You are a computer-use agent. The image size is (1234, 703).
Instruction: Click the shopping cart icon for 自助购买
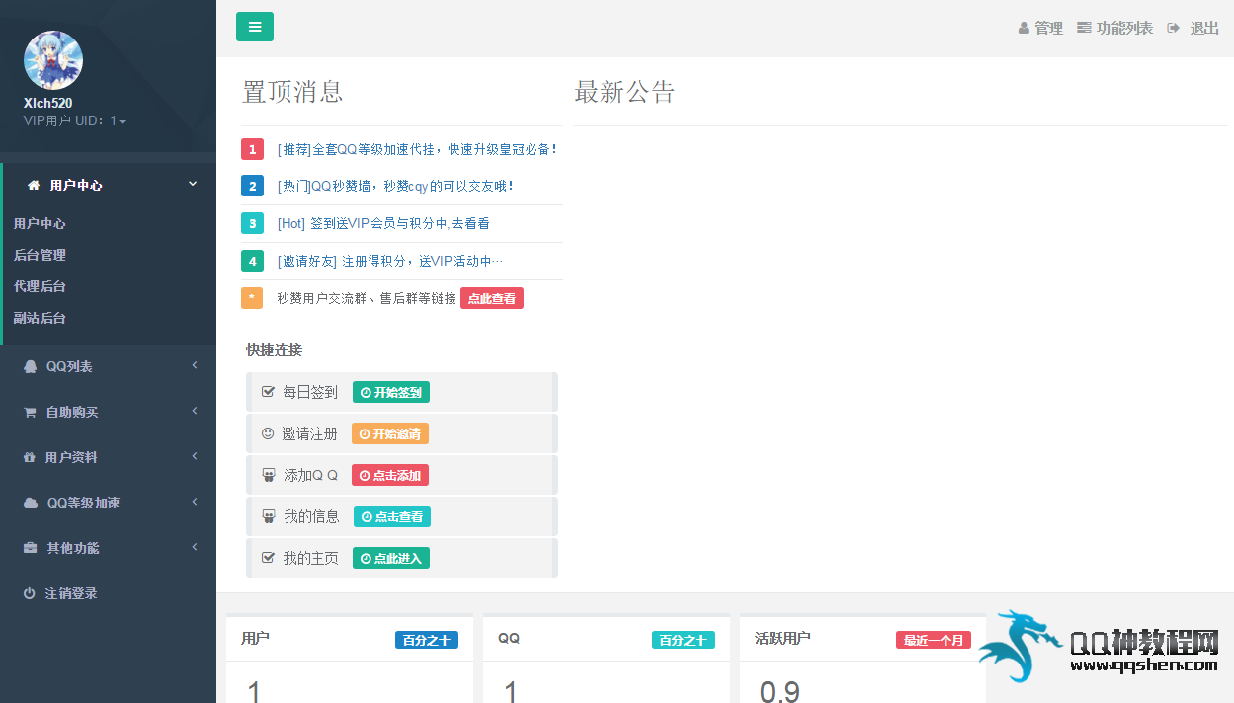[x=30, y=412]
